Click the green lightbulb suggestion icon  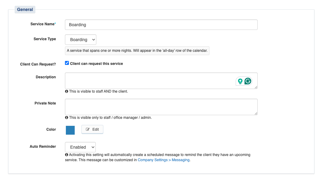pyautogui.click(x=240, y=81)
